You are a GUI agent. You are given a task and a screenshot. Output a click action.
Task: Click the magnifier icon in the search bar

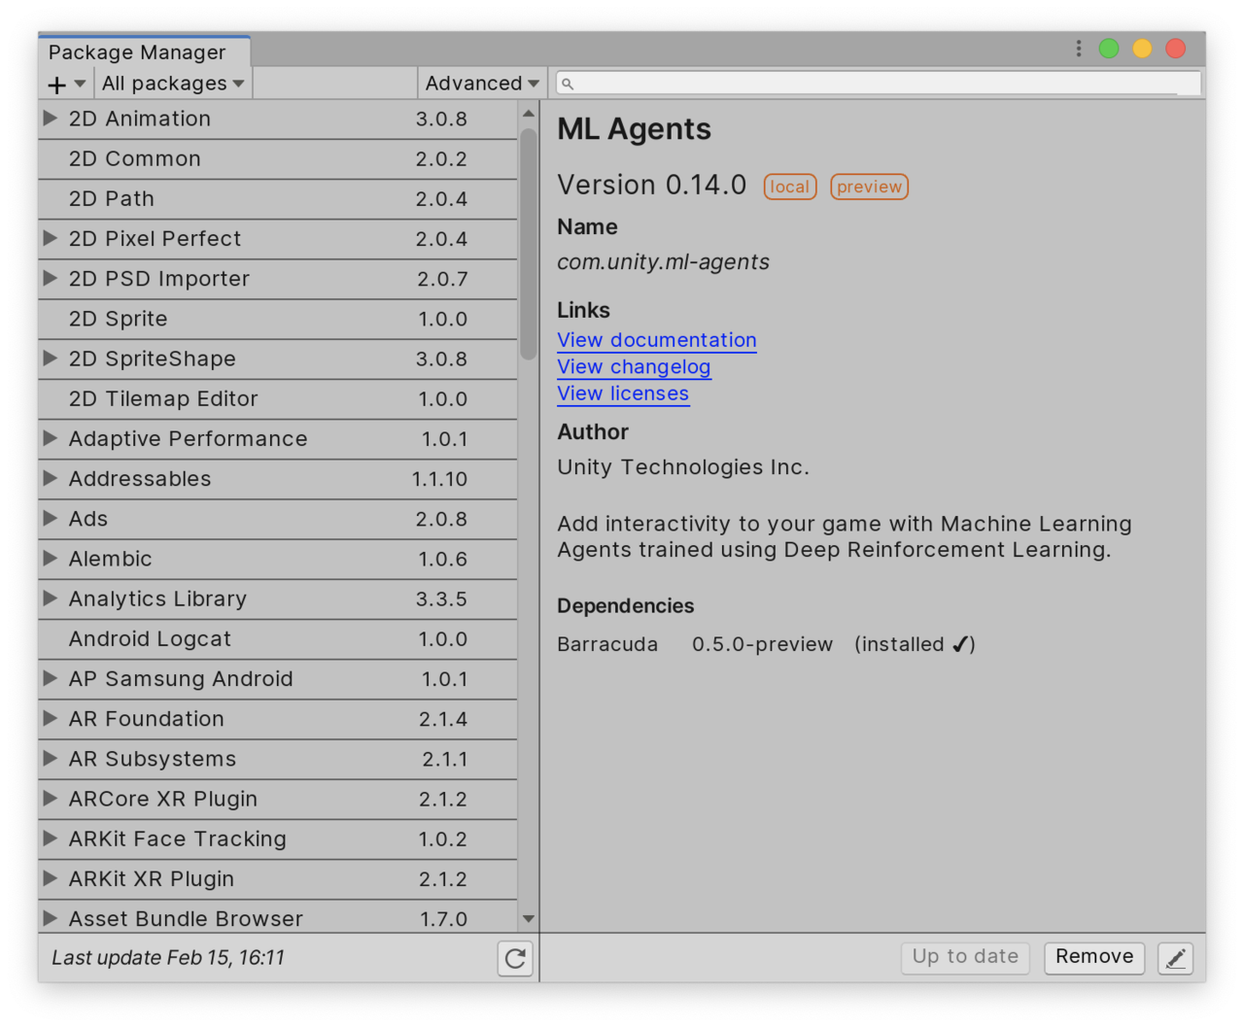(568, 84)
